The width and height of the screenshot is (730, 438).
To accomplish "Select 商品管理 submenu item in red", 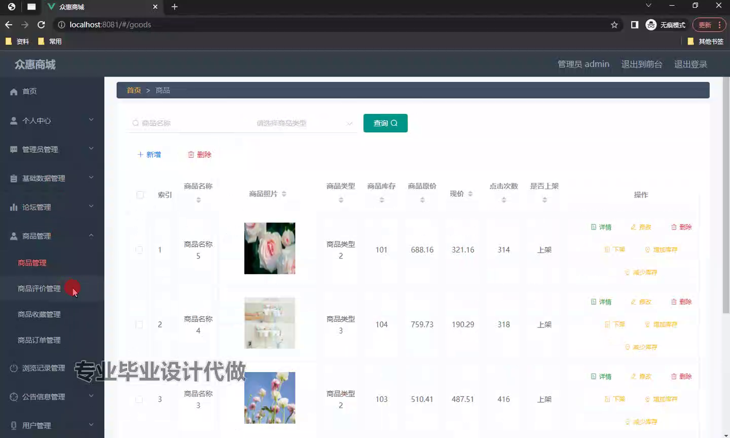I will (32, 263).
